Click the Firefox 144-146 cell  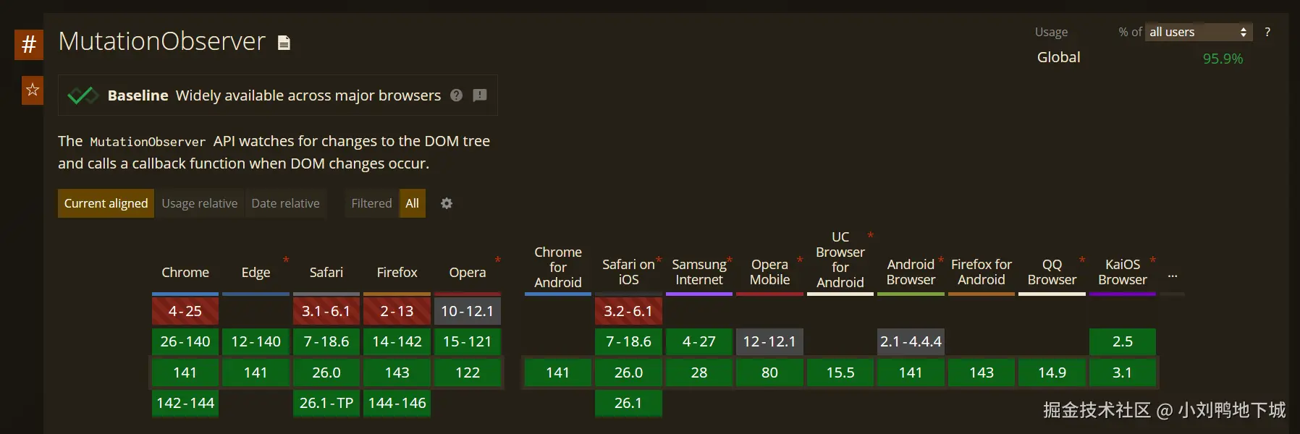coord(397,403)
